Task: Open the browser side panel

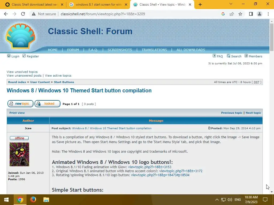Action: (x=251, y=14)
